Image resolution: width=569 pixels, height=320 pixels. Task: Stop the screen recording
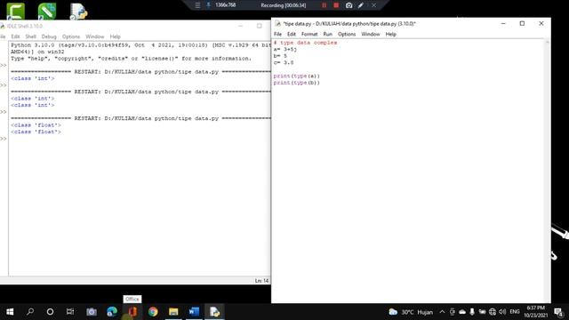click(x=336, y=5)
